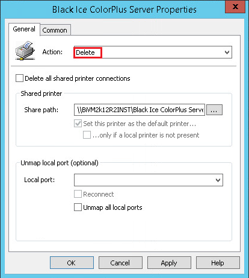
Task: Click the OK button
Action: pos(72,263)
